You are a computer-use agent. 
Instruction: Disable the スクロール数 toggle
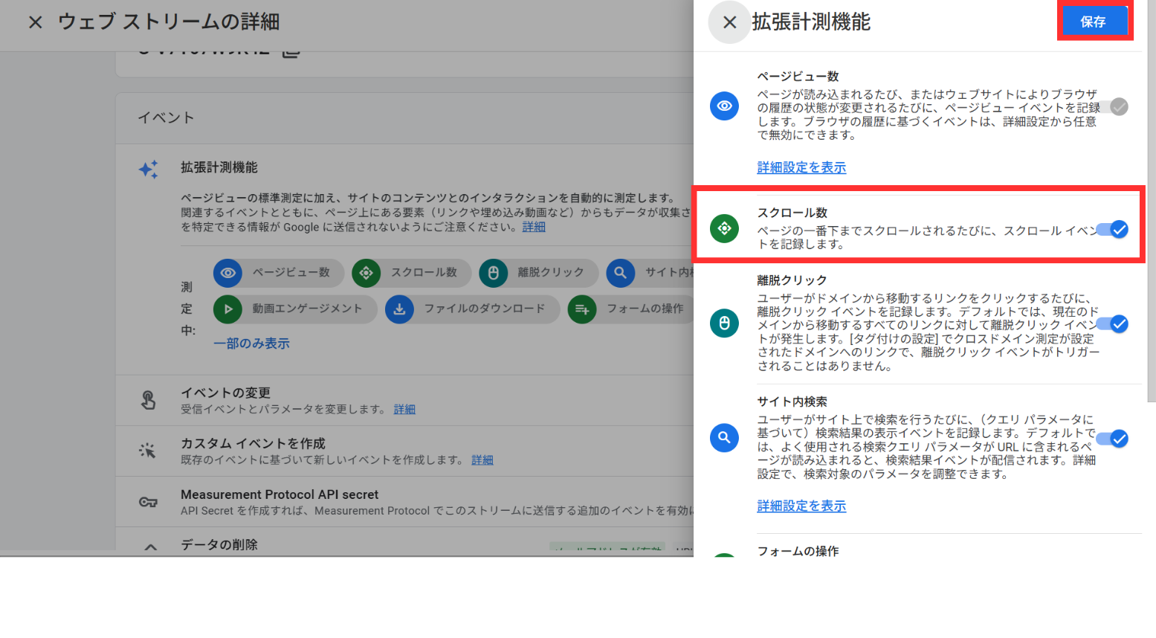point(1114,229)
